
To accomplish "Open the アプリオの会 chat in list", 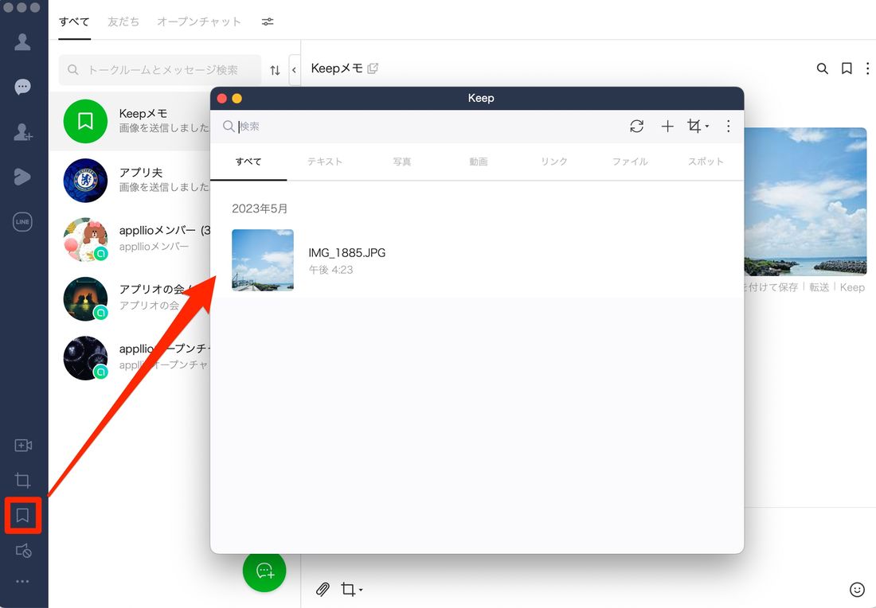I will click(130, 298).
